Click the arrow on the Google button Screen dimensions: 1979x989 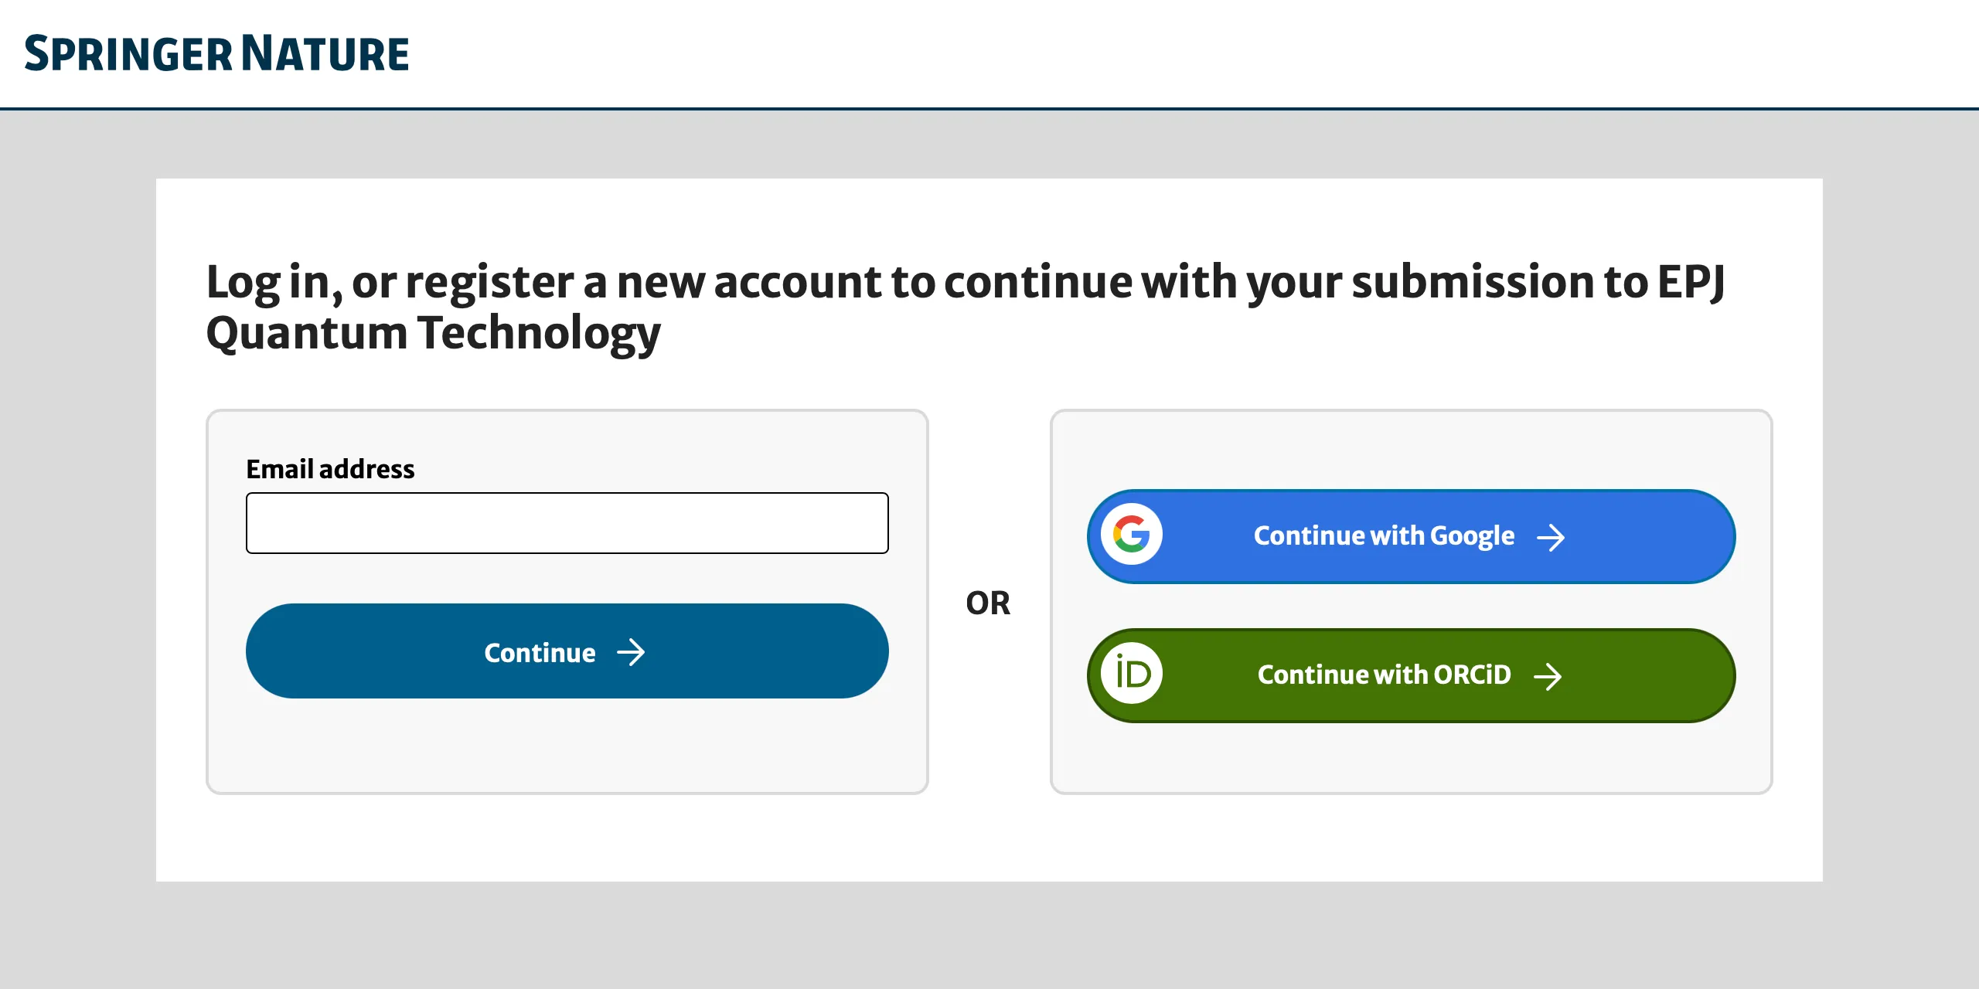(1551, 537)
